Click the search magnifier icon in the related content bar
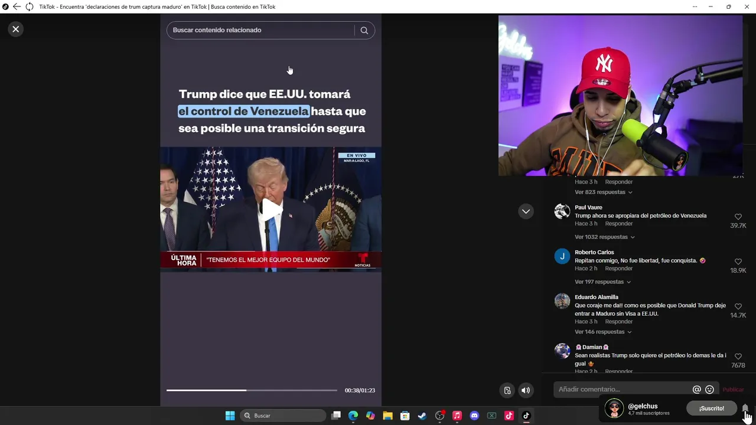The image size is (756, 425). point(364,30)
